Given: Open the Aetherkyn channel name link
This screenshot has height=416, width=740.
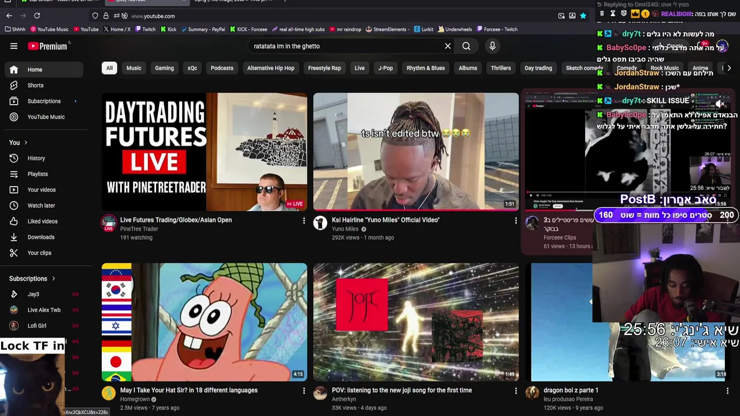Looking at the screenshot, I should pyautogui.click(x=344, y=399).
